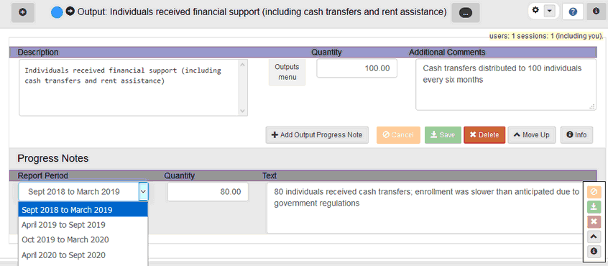Screen dimensions: 608x266
Task: Open the gear settings icon
Action: 536,11
